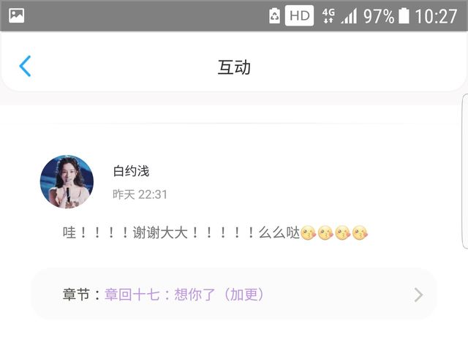Tap the comment text 哇！！！！谢谢大大
Image resolution: width=468 pixels, height=337 pixels.
tap(125, 232)
